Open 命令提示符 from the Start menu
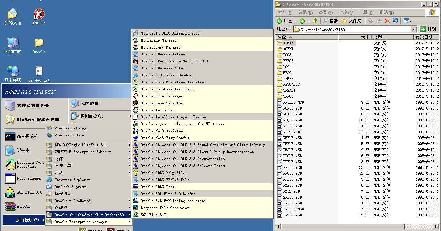Screen dimensions: 441x231 pyautogui.click(x=24, y=136)
